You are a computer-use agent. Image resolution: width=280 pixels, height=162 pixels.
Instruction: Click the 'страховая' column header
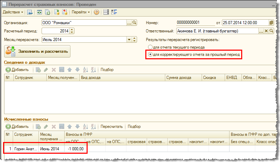tap(136, 142)
